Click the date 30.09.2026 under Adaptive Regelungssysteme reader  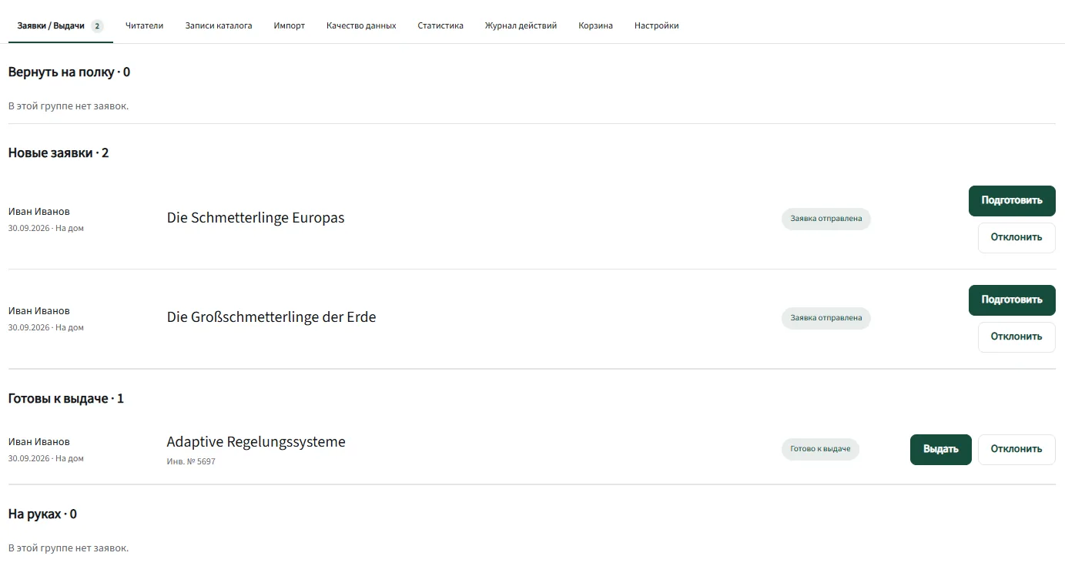(28, 459)
